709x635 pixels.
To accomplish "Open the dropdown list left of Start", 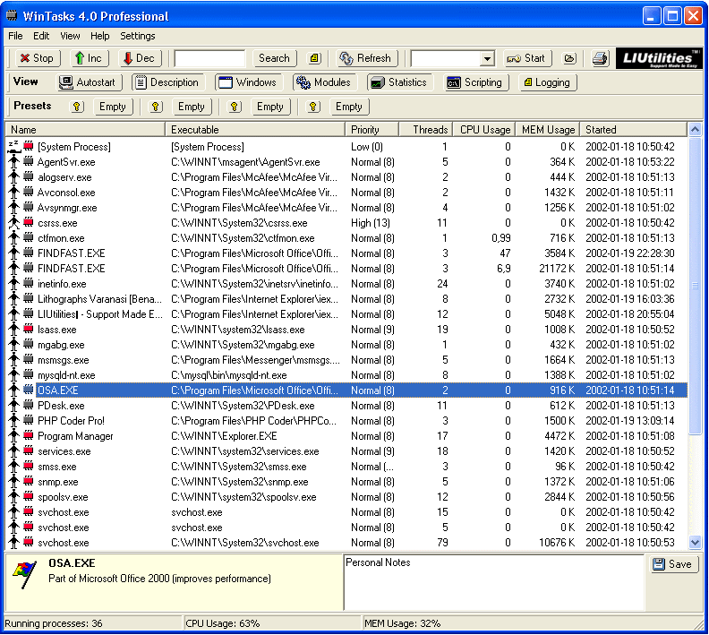I will click(487, 58).
